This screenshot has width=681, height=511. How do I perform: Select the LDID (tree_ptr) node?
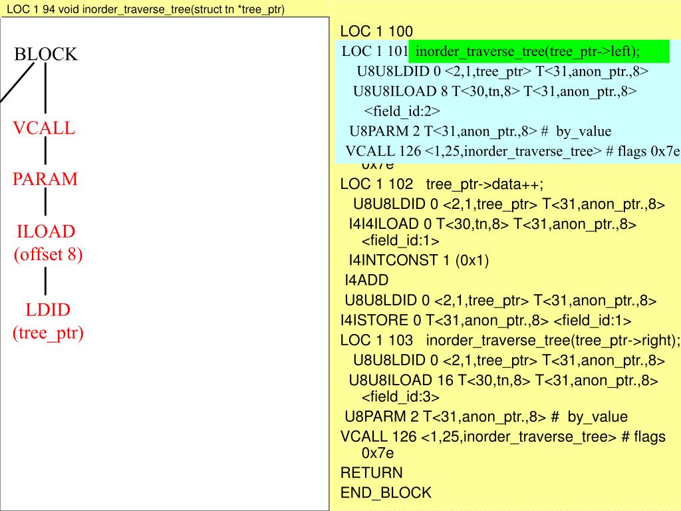(x=48, y=321)
